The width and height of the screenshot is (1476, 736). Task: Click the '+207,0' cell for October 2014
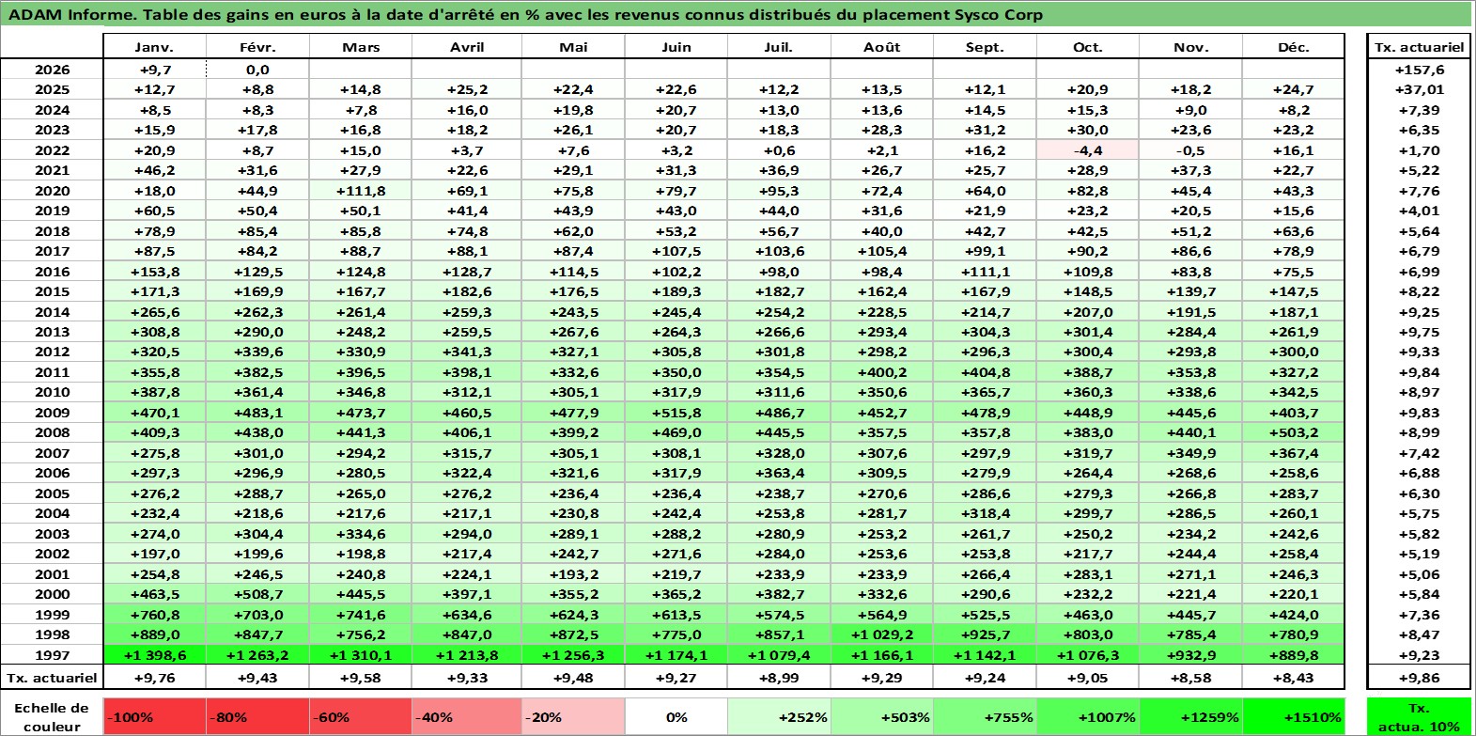1088,312
